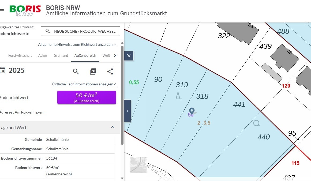Export the PDF report icon
The height and width of the screenshot is (181, 311).
click(x=93, y=71)
